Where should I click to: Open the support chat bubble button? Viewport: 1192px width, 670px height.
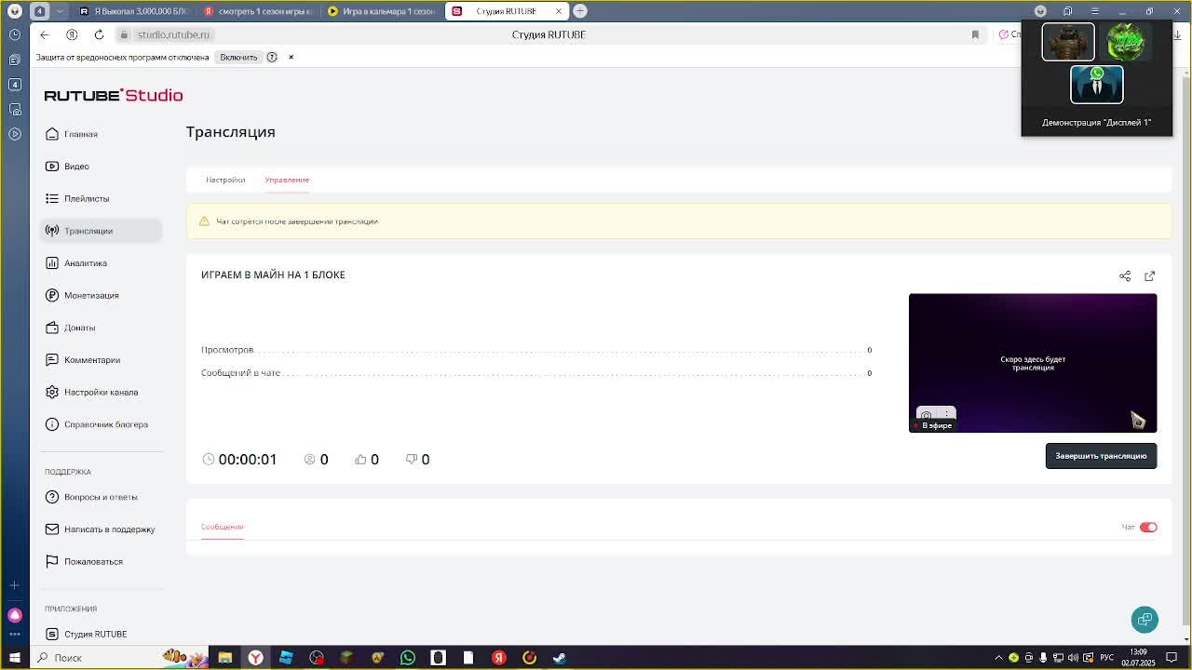[1145, 620]
